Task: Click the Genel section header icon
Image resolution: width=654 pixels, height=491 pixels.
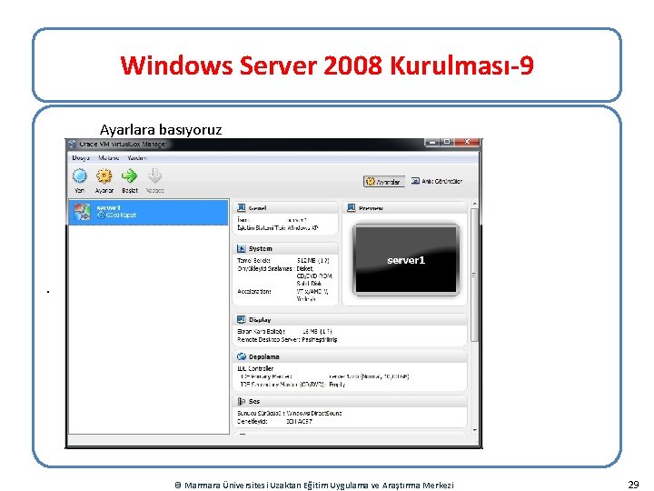Action: [241, 207]
